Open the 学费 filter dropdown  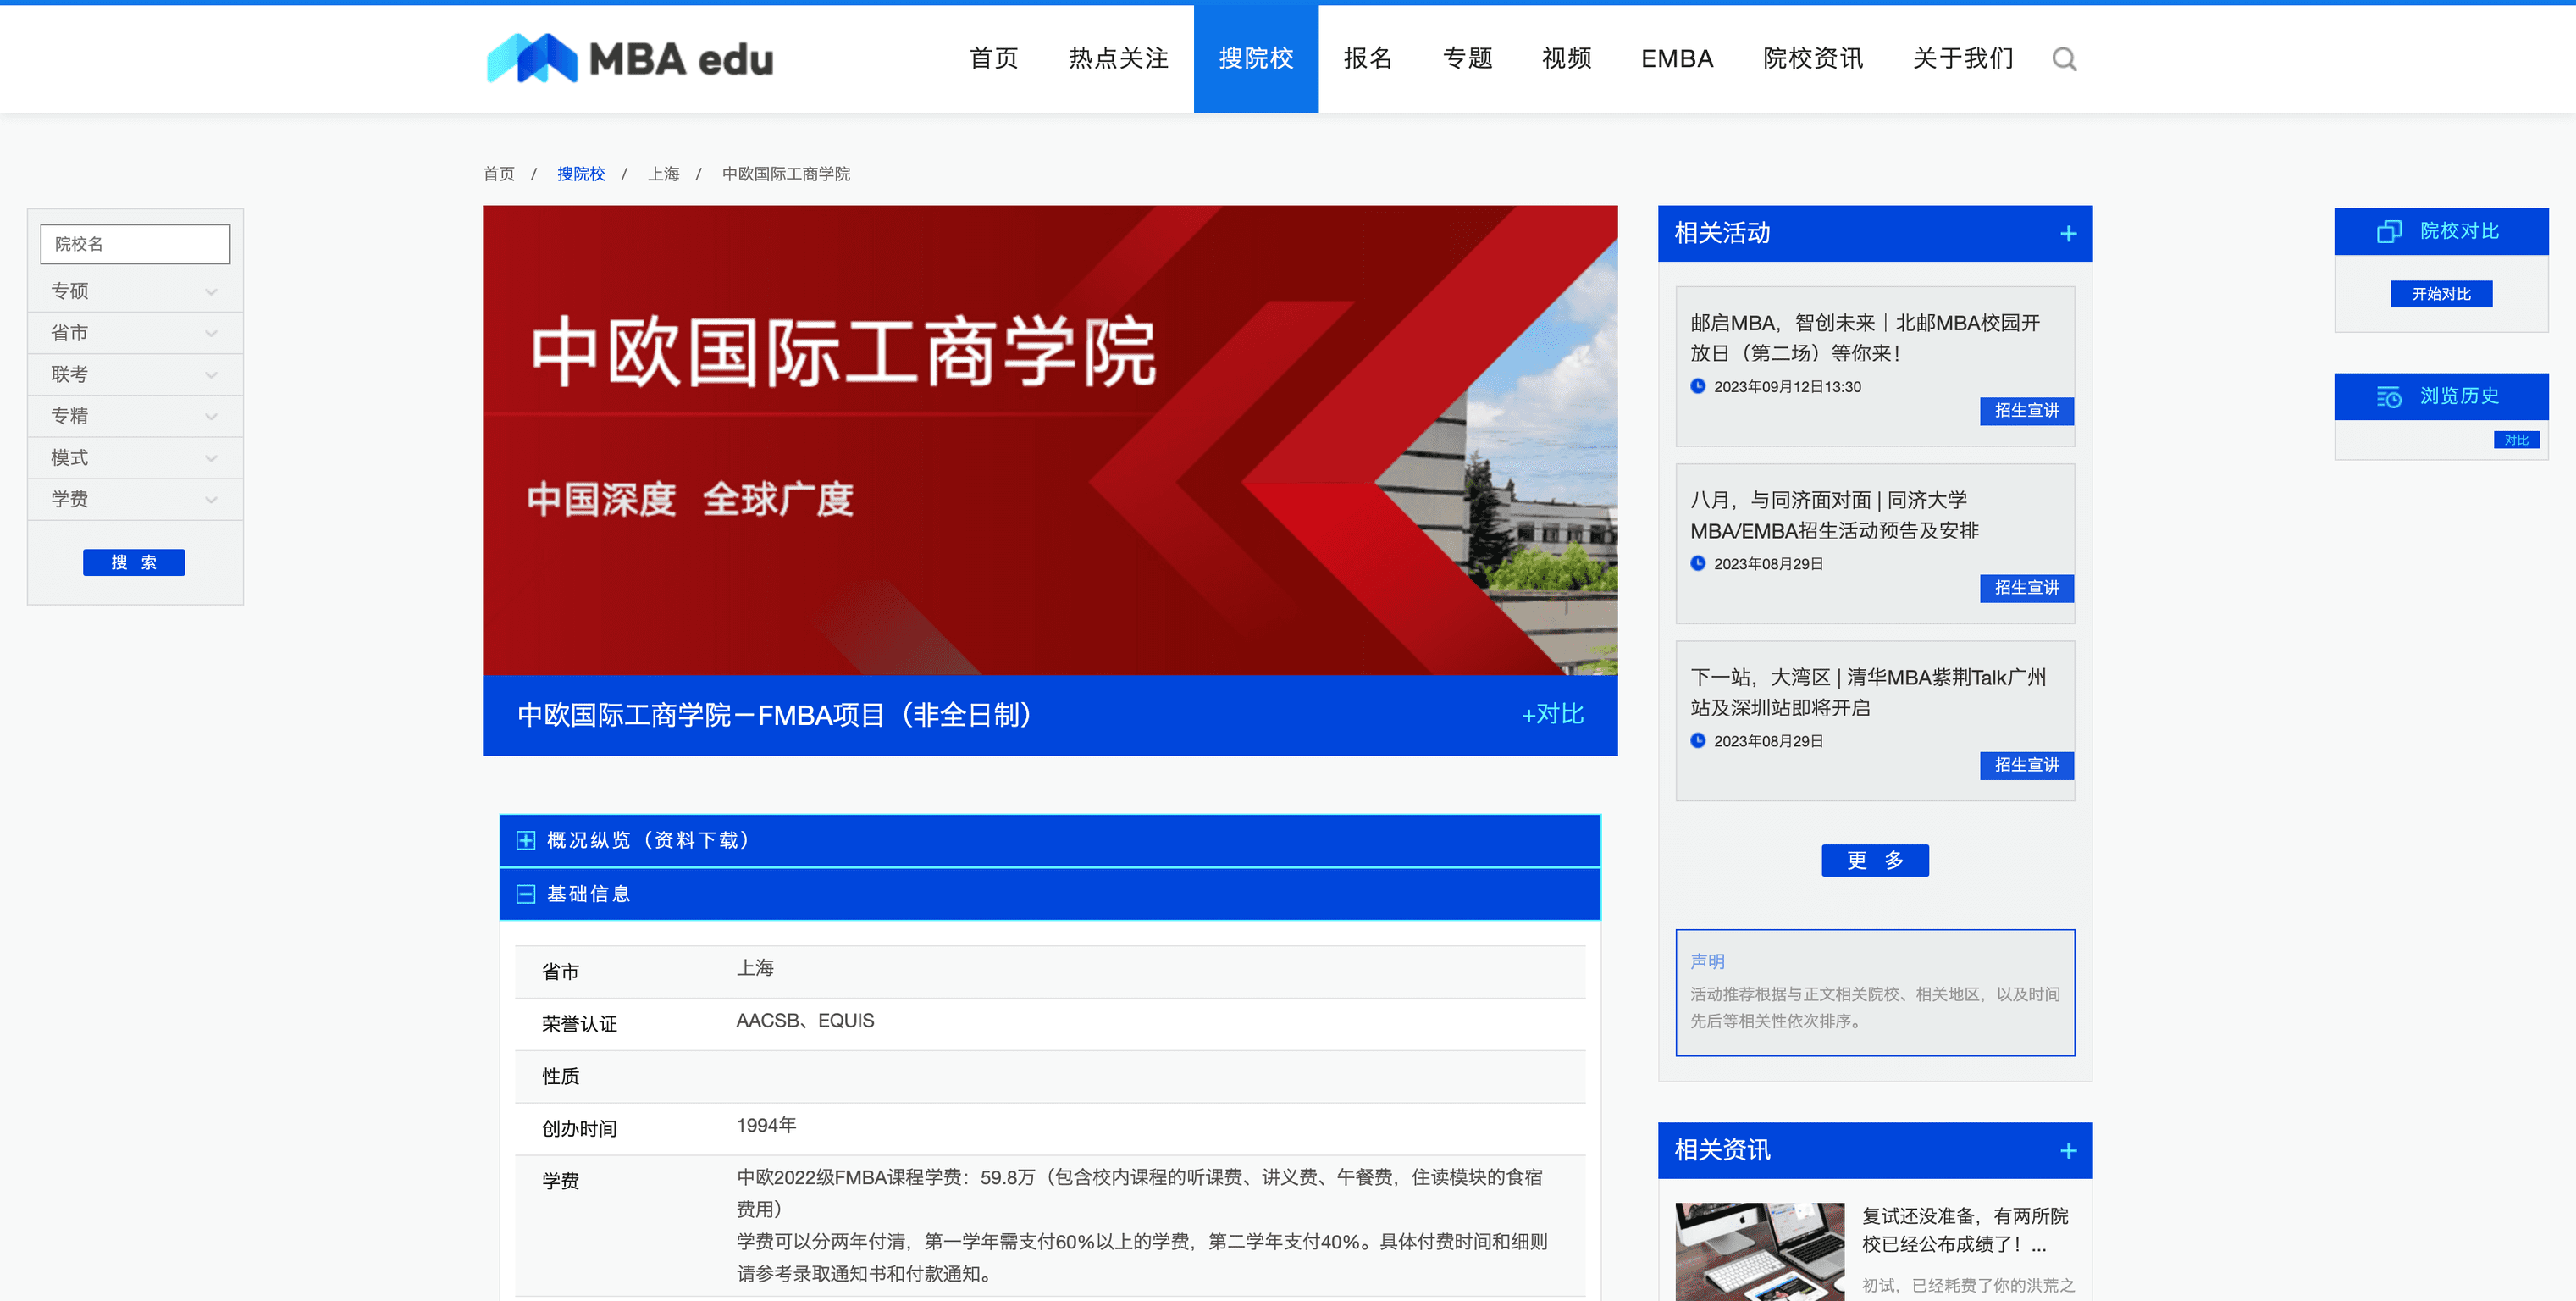(135, 499)
